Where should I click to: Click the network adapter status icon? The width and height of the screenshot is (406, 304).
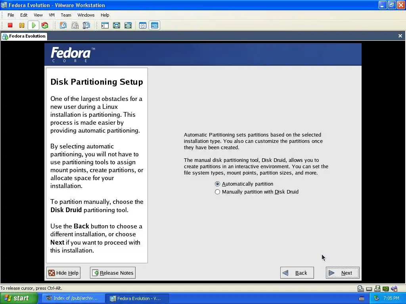point(385,289)
